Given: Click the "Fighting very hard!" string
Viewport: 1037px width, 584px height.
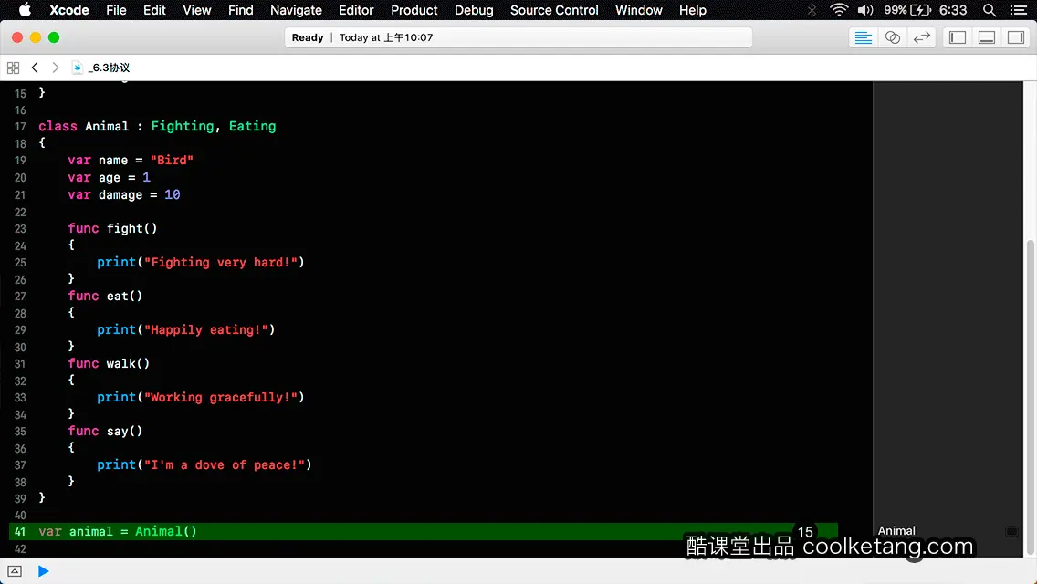Looking at the screenshot, I should click(x=221, y=262).
